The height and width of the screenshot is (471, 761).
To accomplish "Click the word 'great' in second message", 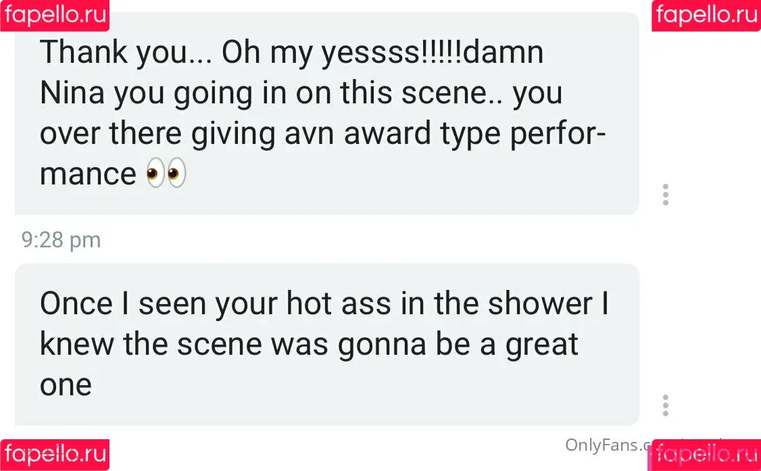I will point(541,345).
